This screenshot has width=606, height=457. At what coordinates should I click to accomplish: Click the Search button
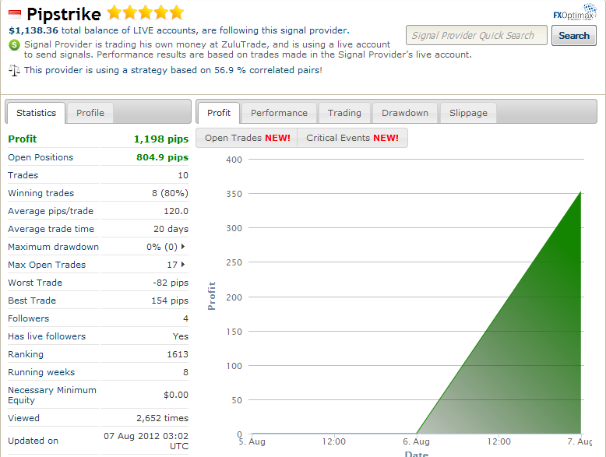coord(574,36)
